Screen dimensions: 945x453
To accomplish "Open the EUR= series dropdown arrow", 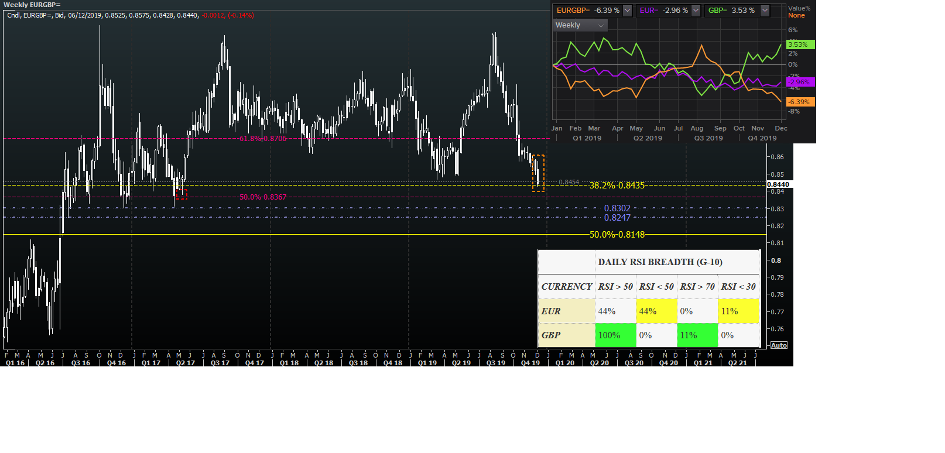I will coord(696,11).
